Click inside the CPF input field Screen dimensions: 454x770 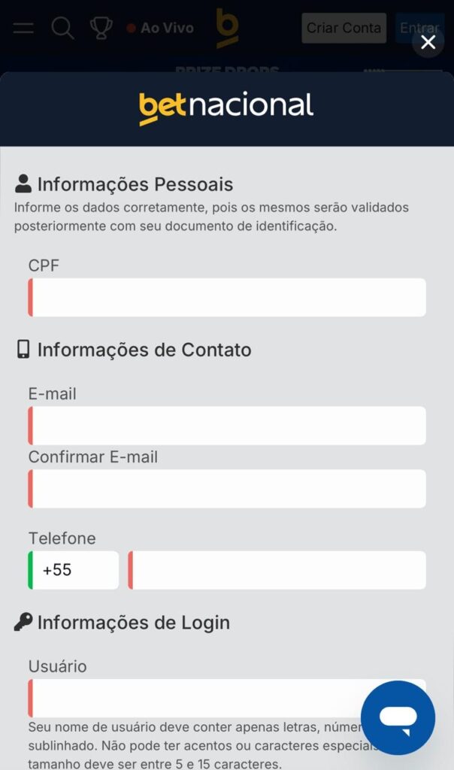click(x=225, y=296)
